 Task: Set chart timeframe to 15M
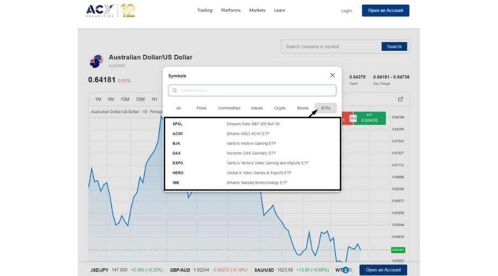pyautogui.click(x=125, y=99)
